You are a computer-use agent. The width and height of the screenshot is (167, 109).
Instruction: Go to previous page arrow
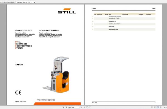[x=66, y=107]
